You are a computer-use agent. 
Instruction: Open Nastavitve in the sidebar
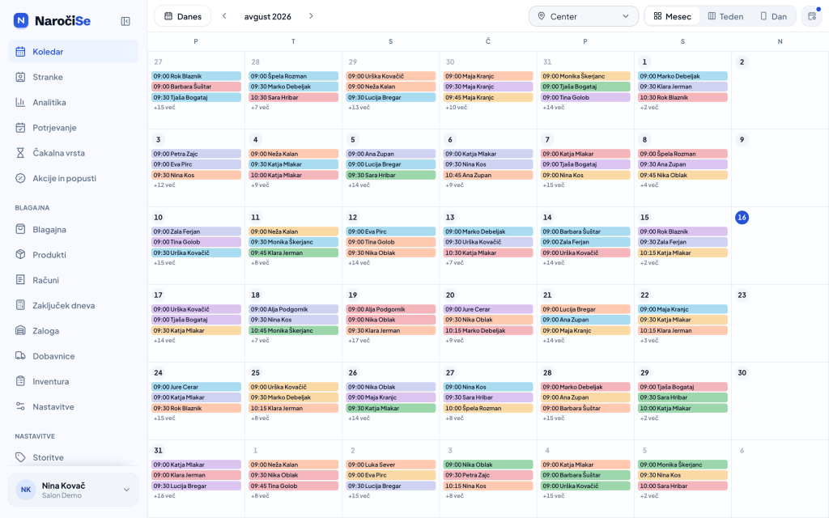[74, 407]
